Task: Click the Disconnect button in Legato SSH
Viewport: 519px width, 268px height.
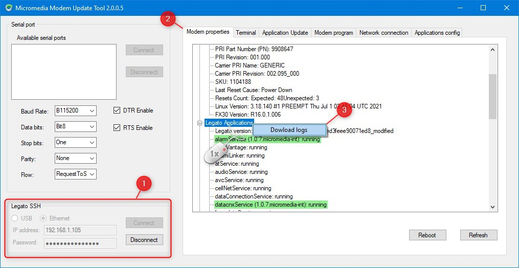Action: tap(144, 239)
